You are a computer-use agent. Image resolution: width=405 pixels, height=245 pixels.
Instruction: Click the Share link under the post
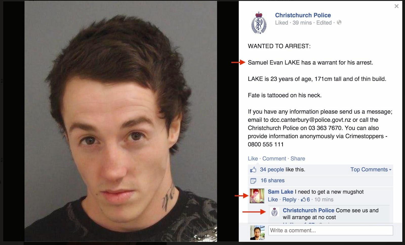pos(298,159)
